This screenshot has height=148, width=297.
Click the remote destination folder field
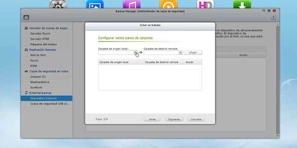[161, 53]
